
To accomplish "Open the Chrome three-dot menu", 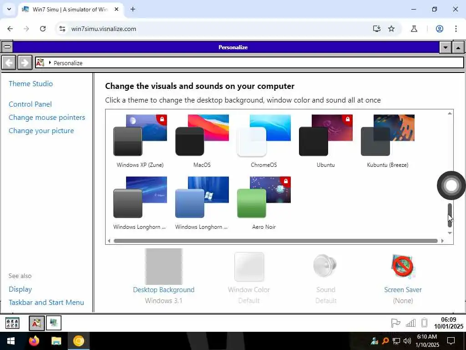I will click(x=456, y=29).
